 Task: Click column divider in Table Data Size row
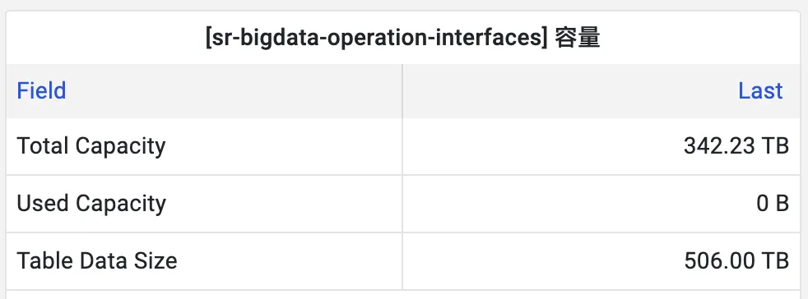click(x=402, y=261)
